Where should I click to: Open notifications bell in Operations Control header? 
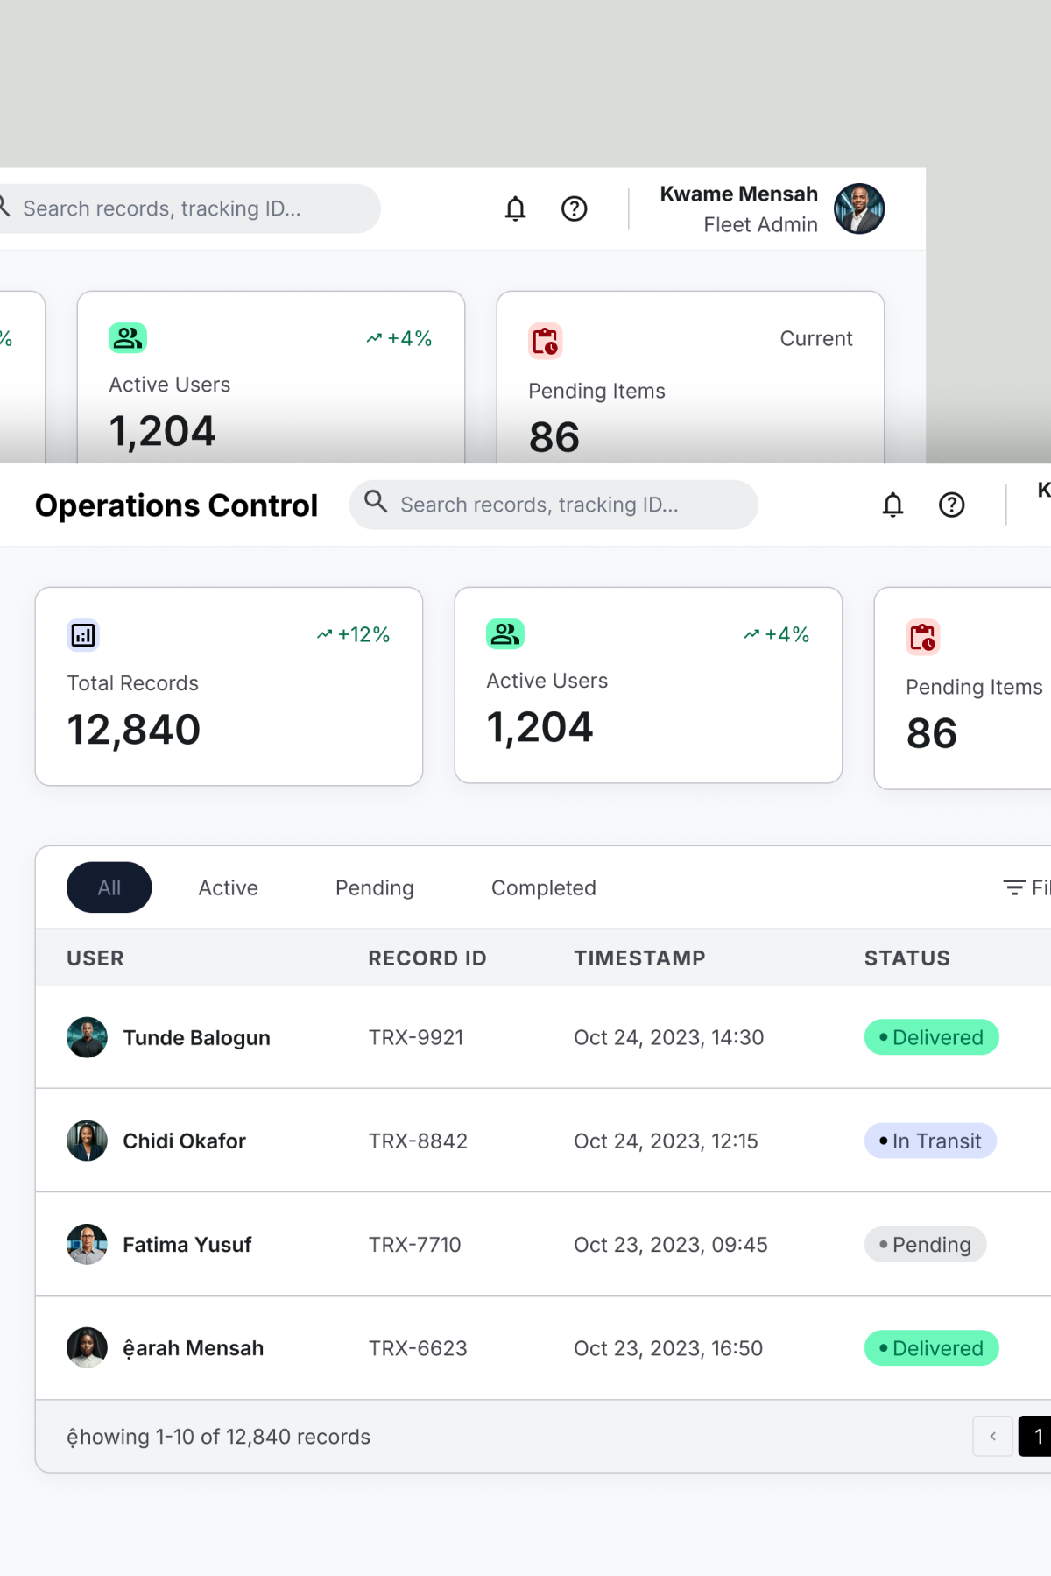coord(892,505)
